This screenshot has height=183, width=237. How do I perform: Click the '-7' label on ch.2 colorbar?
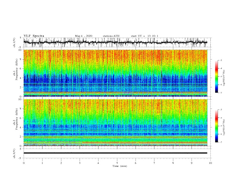(220, 142)
